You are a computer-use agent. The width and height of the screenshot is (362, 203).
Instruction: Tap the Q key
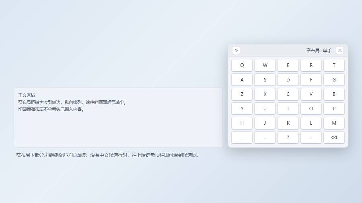point(242,65)
